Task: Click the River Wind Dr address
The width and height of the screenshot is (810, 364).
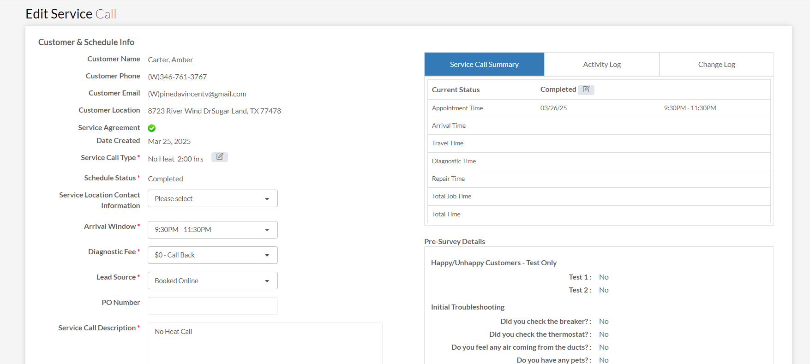Action: click(214, 111)
